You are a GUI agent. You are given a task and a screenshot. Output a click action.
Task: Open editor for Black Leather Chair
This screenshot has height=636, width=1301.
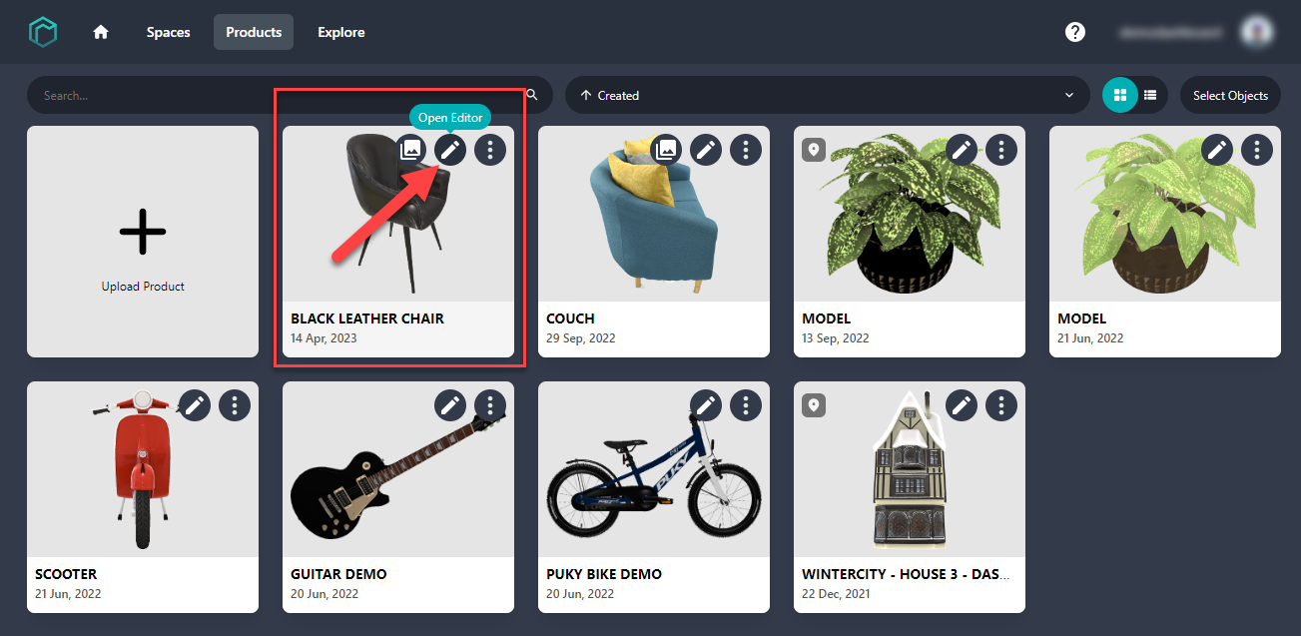(450, 150)
